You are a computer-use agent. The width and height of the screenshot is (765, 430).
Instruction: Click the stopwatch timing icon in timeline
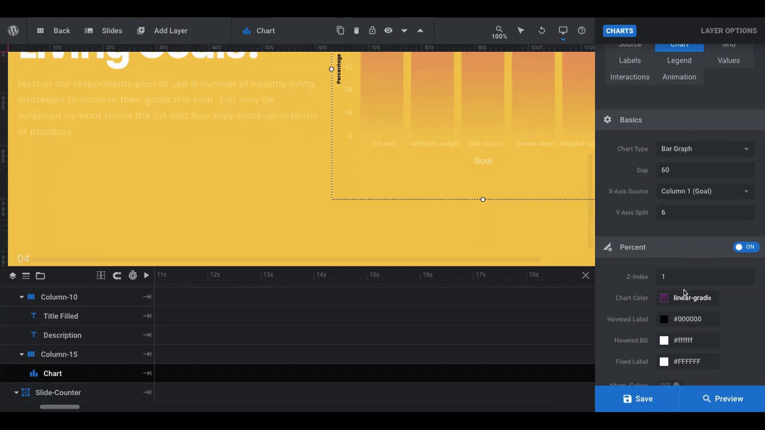[133, 275]
